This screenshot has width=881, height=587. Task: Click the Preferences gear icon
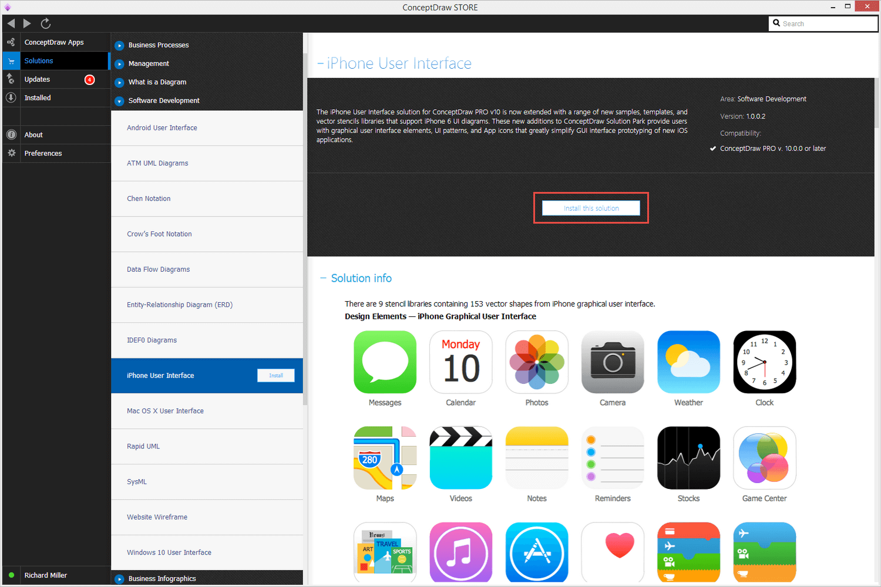(x=11, y=153)
